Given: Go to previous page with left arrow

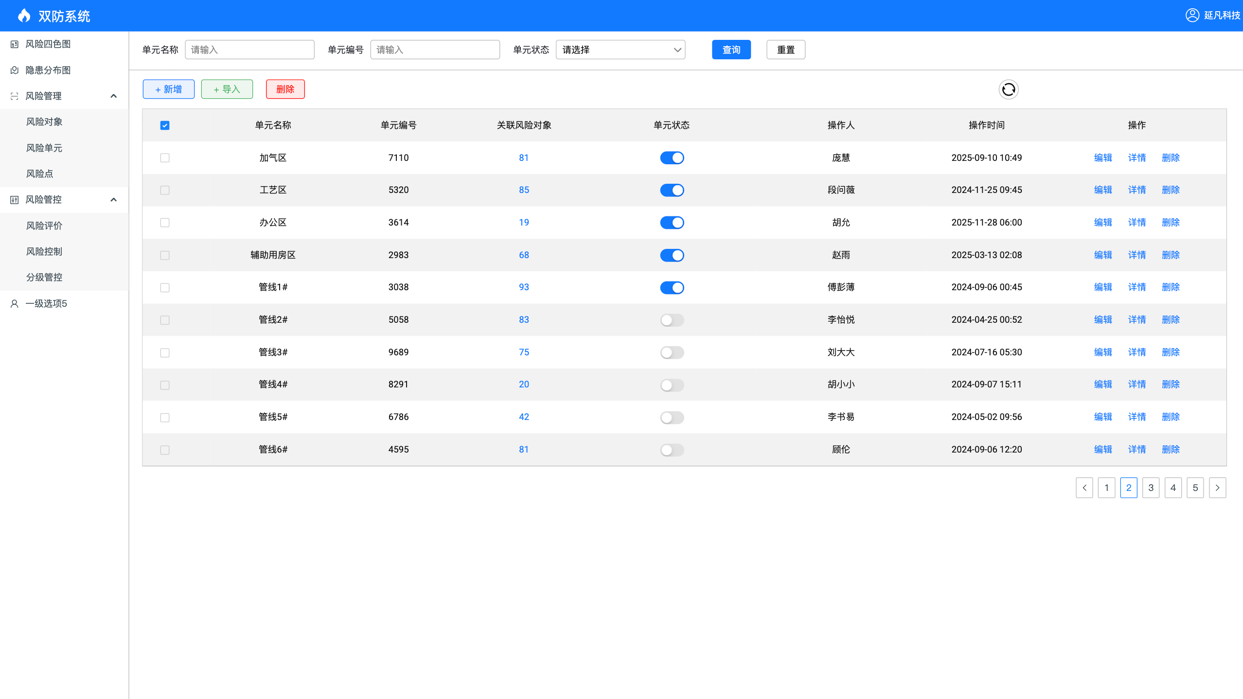Looking at the screenshot, I should 1084,488.
